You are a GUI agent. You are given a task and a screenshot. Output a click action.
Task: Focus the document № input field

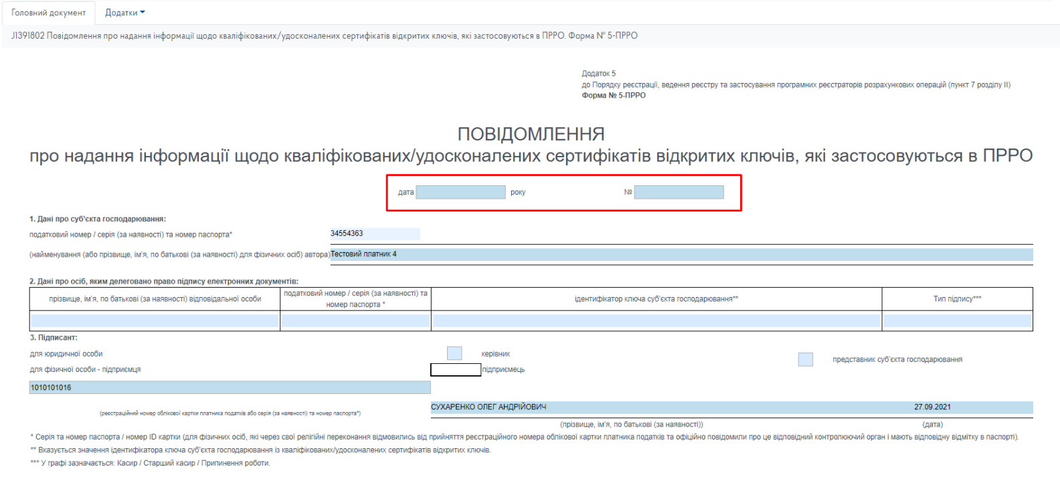point(679,193)
